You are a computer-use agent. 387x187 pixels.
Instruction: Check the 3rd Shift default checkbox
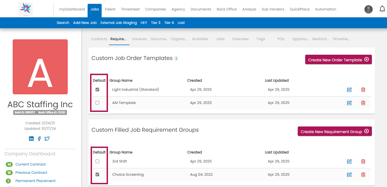97,161
